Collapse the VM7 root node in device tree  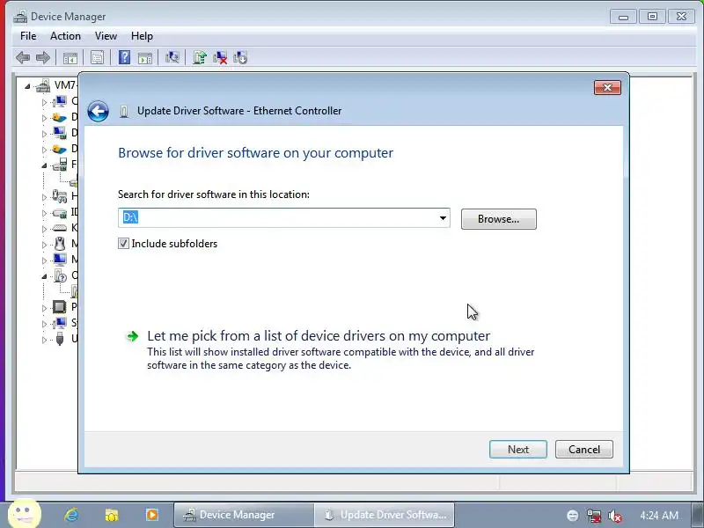28,86
